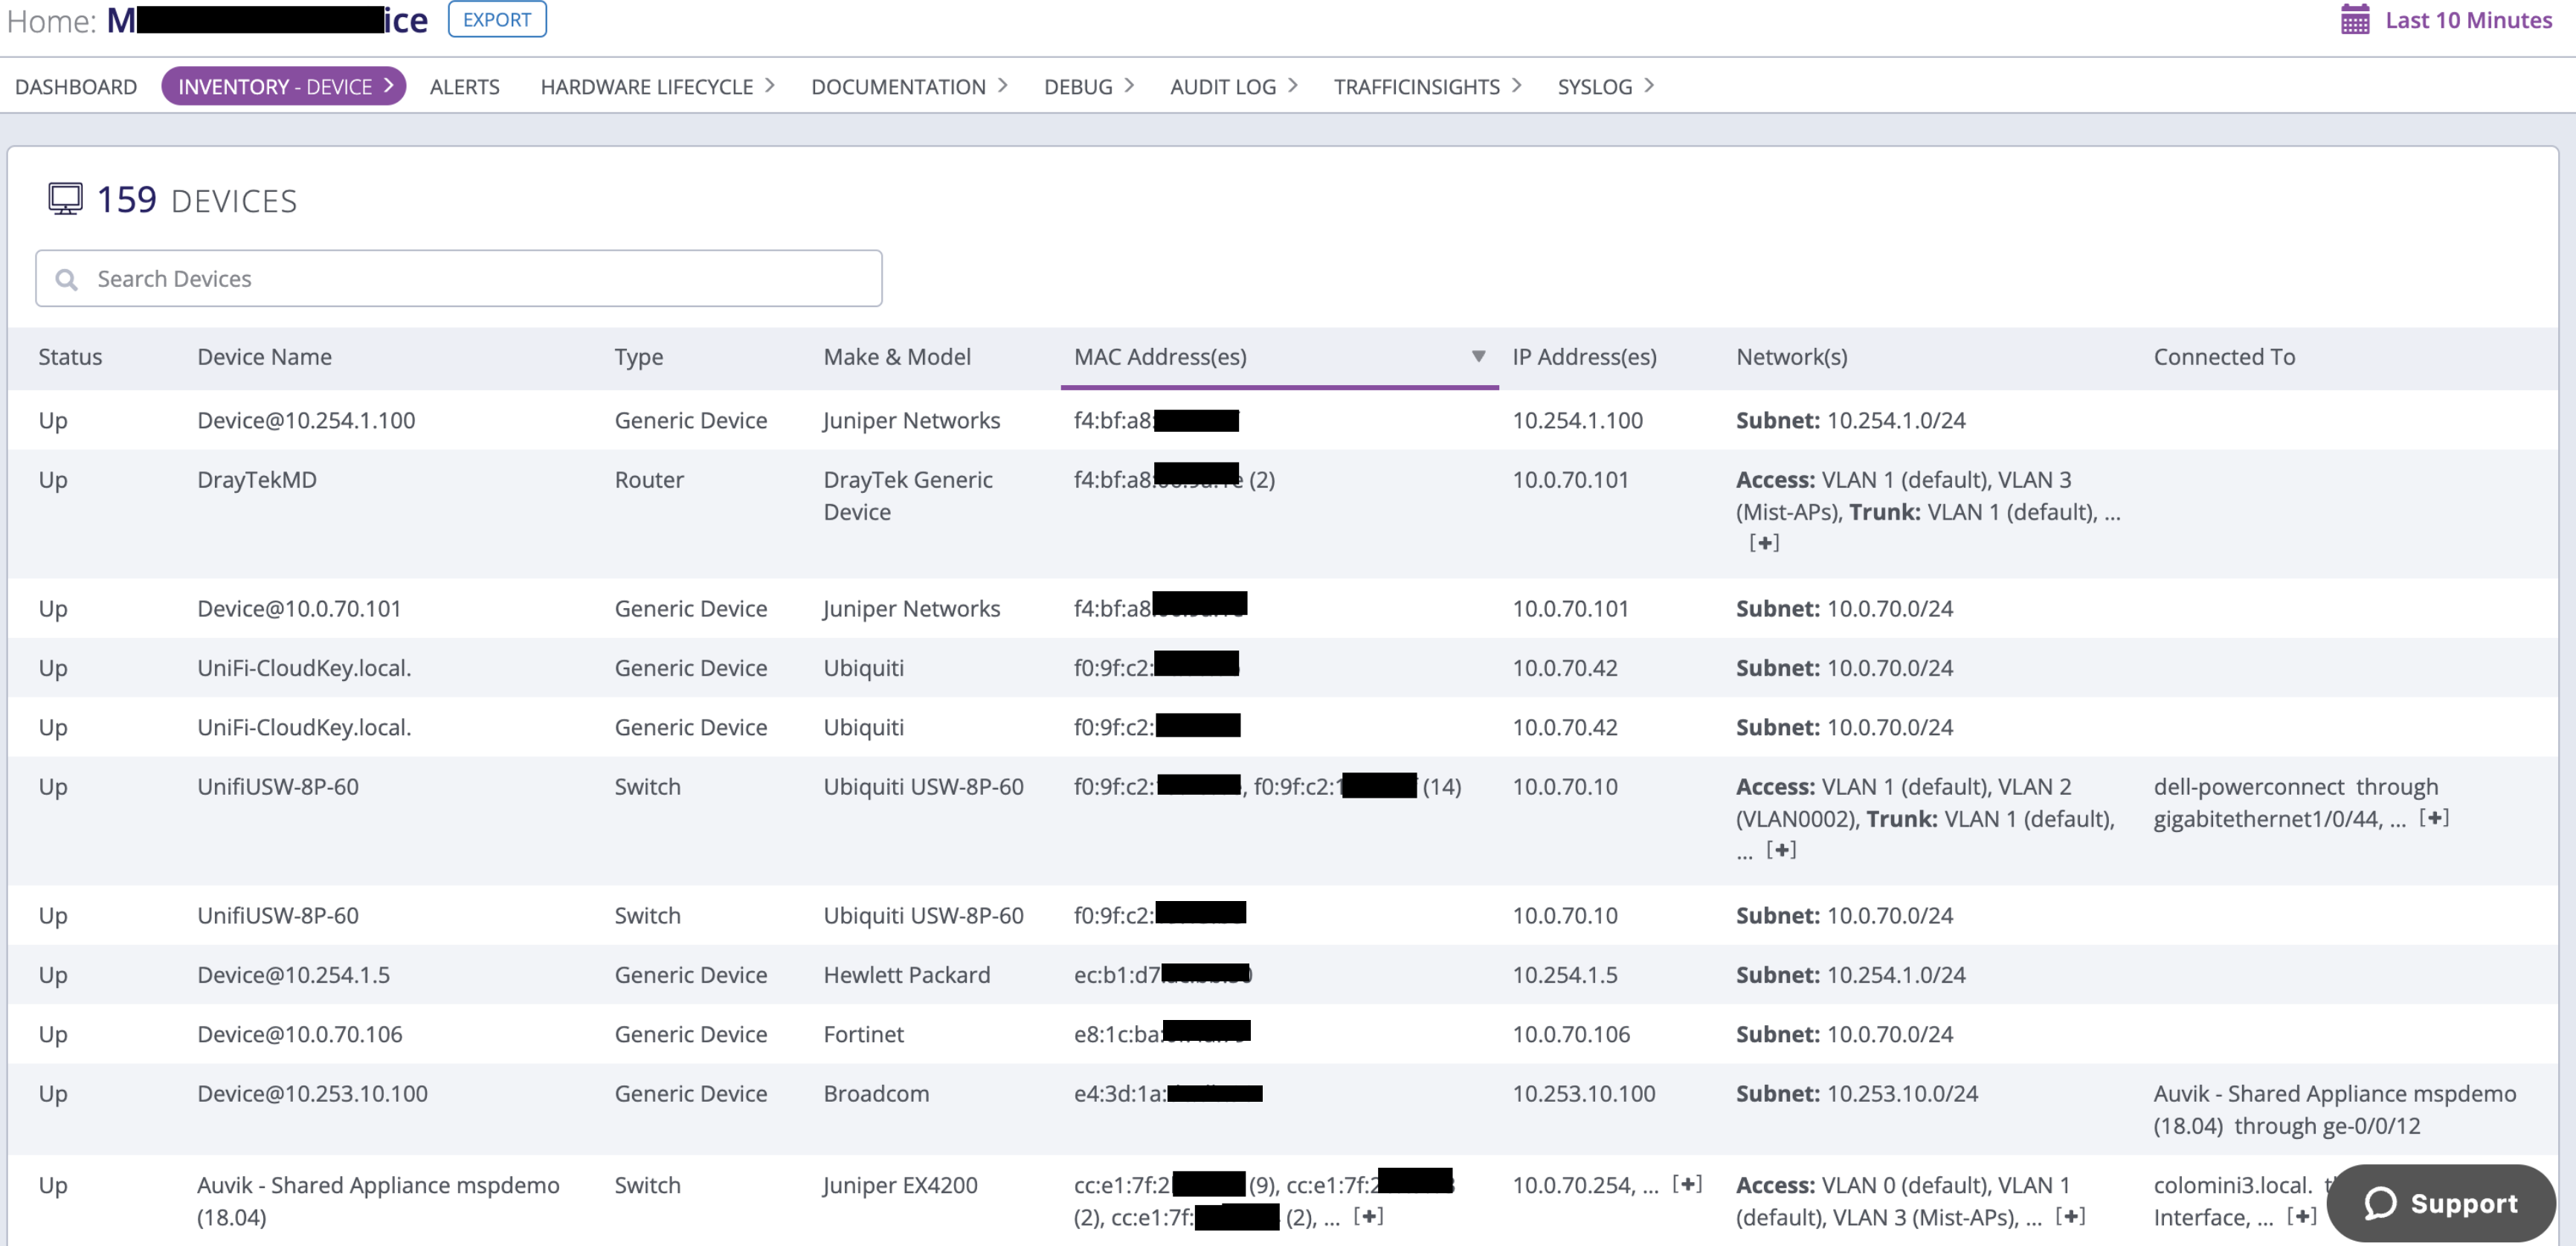Expand dell-powerconnect connected-to [+] link
Viewport: 2576px width, 1246px height.
pos(2434,818)
